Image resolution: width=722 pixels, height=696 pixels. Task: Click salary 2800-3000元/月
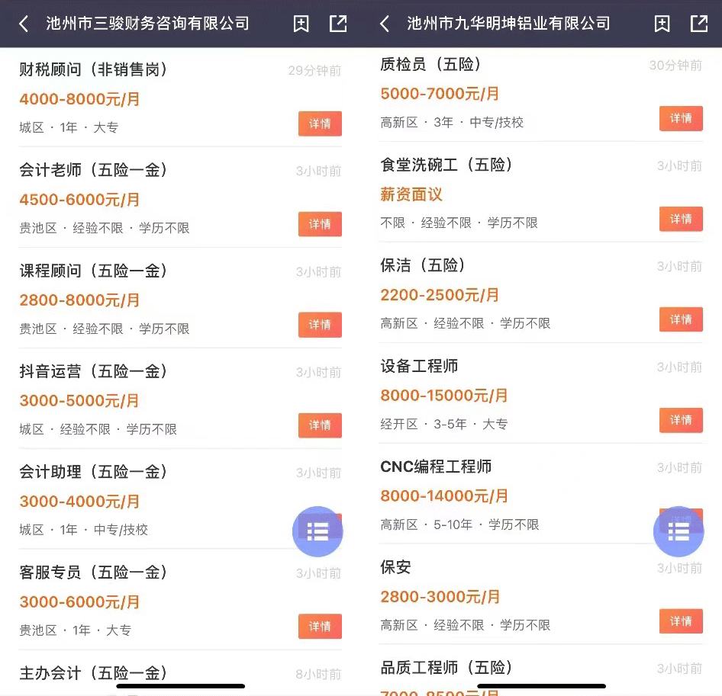point(440,597)
